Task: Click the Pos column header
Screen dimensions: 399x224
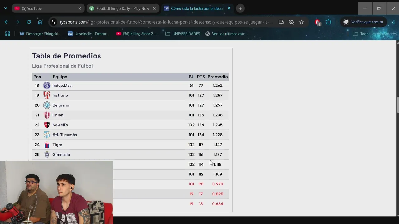Action: (x=37, y=77)
